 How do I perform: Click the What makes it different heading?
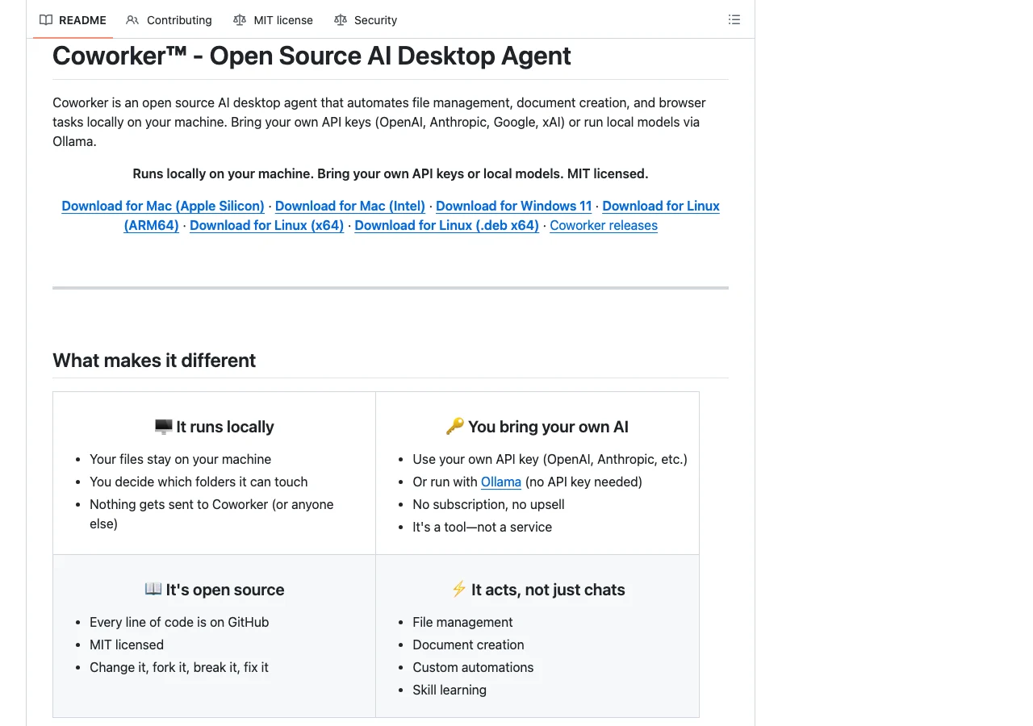(x=154, y=361)
